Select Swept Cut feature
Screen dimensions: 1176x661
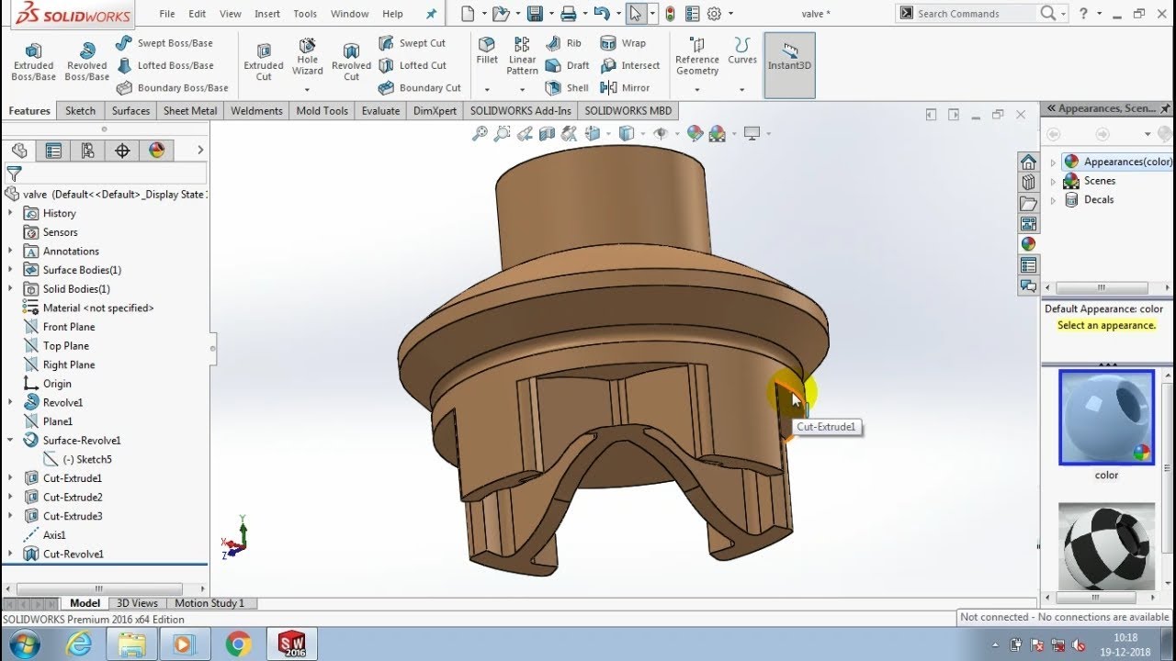click(413, 43)
